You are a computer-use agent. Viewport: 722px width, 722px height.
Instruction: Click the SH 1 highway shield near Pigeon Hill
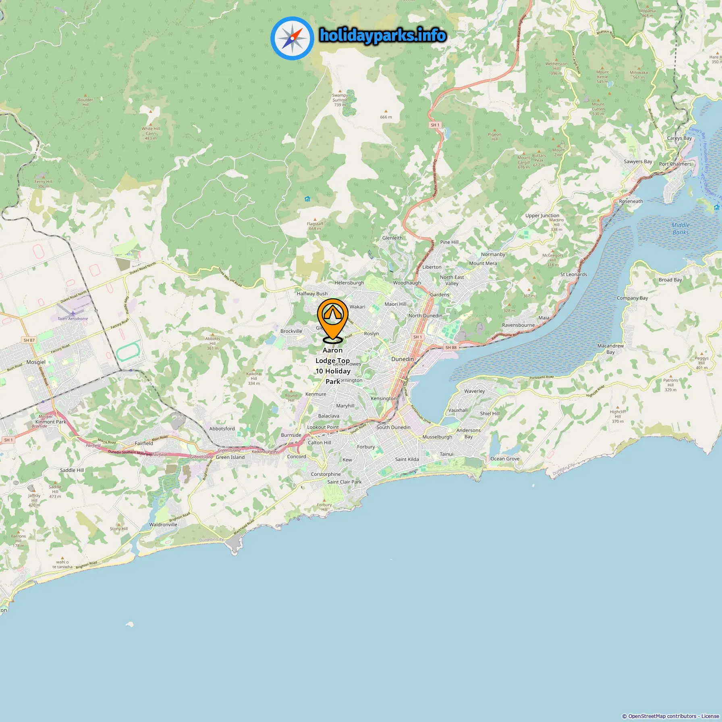point(435,125)
